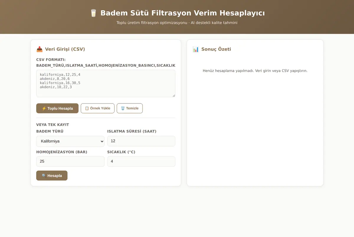Click CSV line 'akdeniz,10,22,3'
Viewport: 354px width, 237px height.
(x=56, y=87)
